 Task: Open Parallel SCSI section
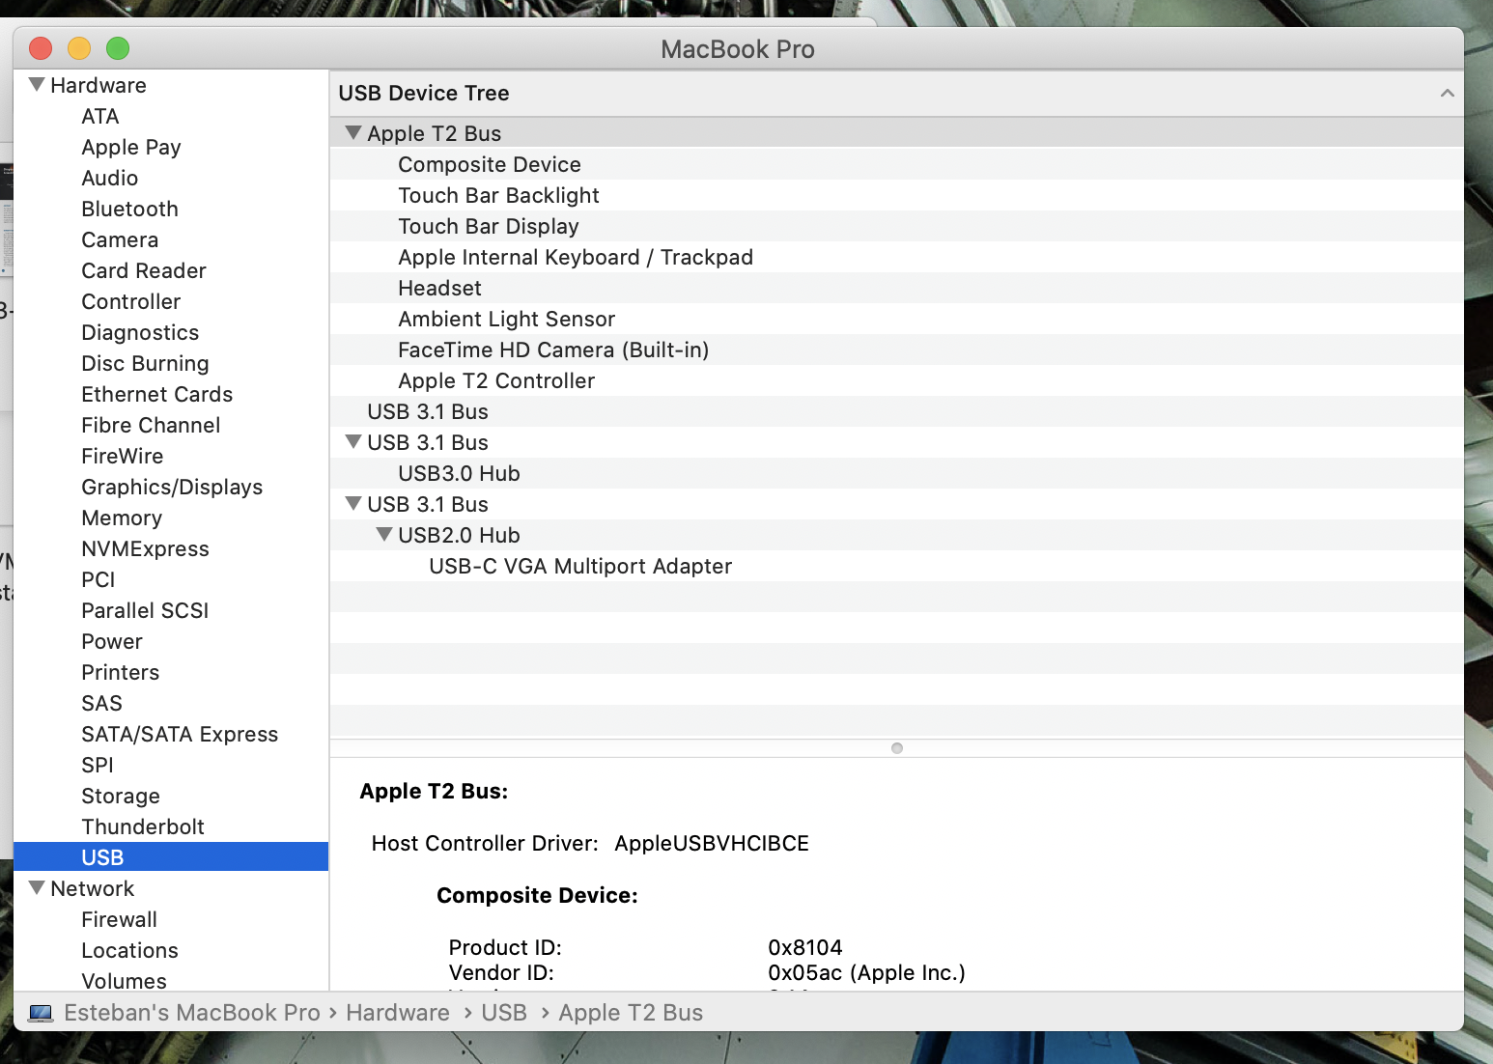tap(145, 610)
